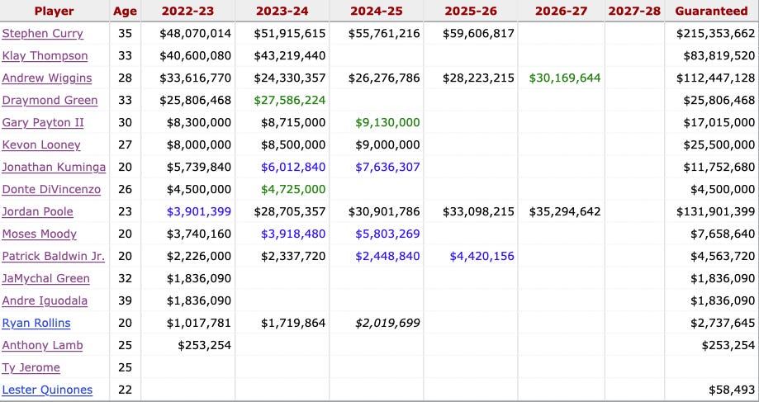Select Thompson's $40,600,080 salary cell
This screenshot has width=759, height=402.
[196, 55]
